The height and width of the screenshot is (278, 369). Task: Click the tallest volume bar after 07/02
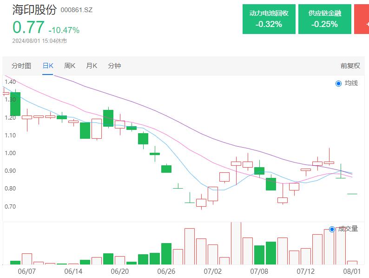click(x=236, y=243)
